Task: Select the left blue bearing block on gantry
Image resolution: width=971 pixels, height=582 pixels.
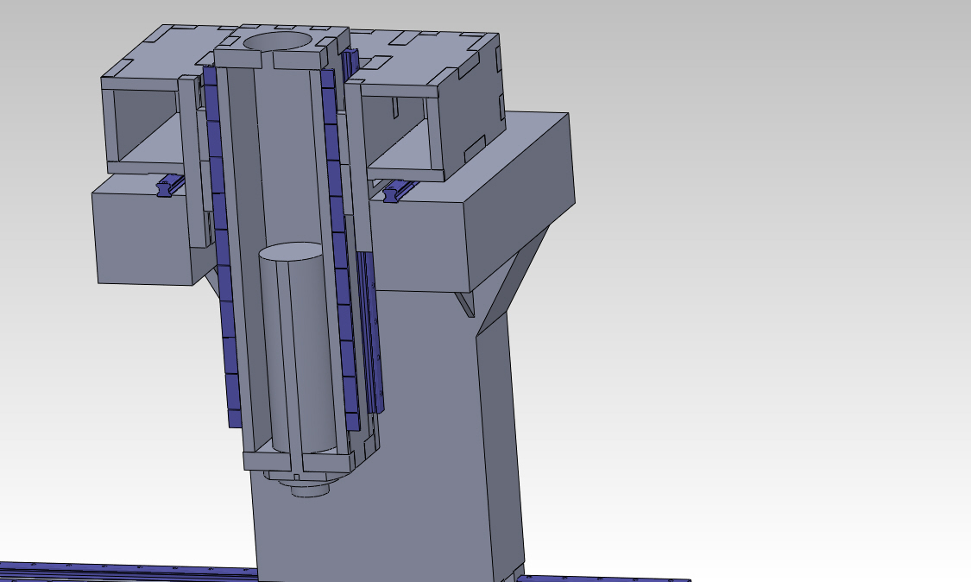Action: [170, 185]
